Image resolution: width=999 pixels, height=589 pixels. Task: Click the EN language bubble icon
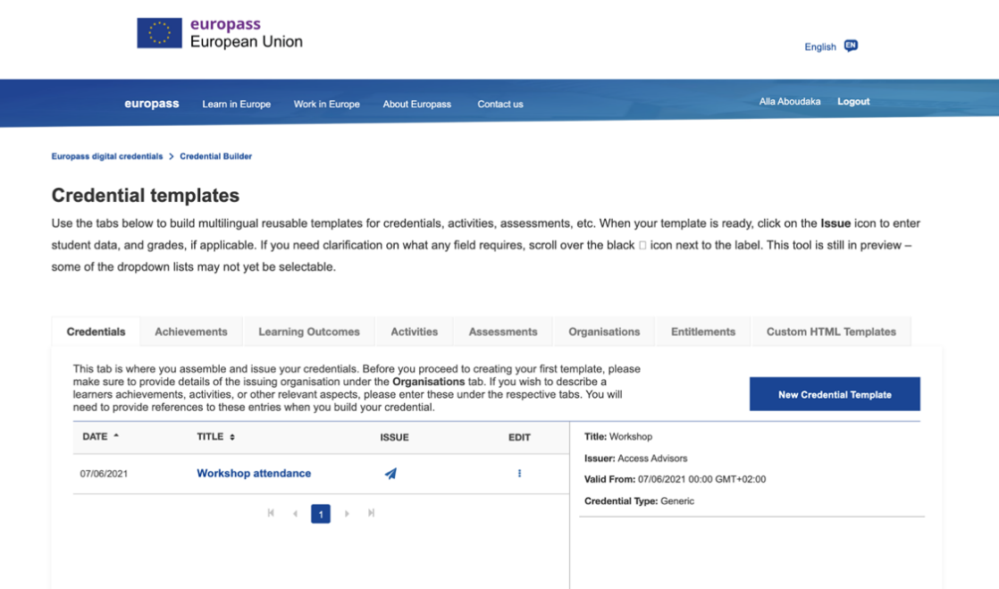click(851, 46)
